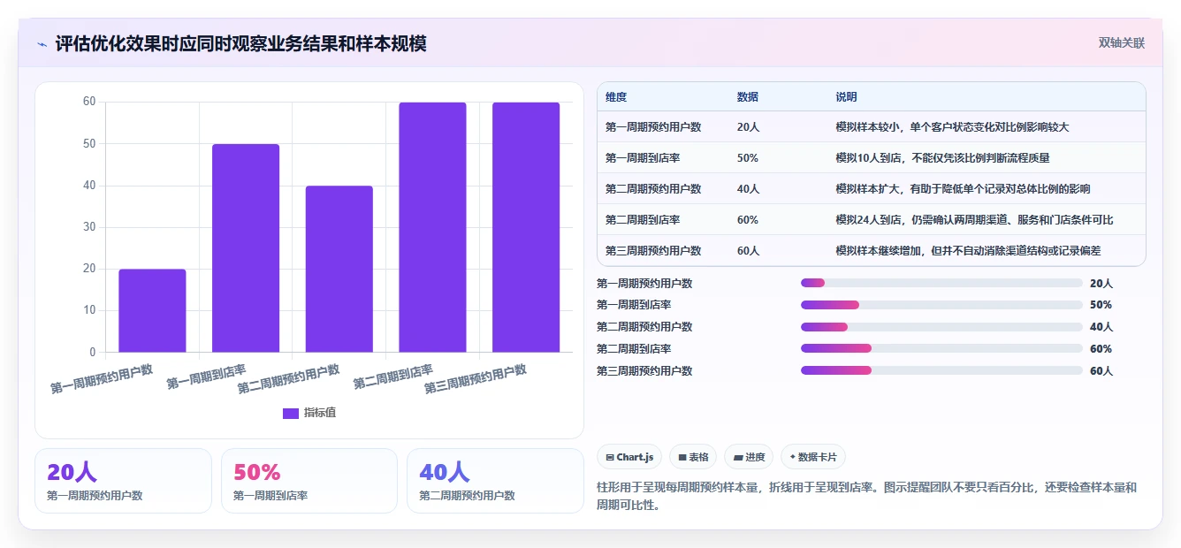Click the 60人 progress bar for 第三周期预约用户数
Screen dimensions: 1181x548
pyautogui.click(x=941, y=371)
